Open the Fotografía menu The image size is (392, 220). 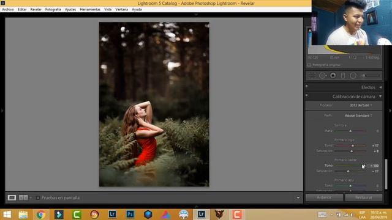click(x=53, y=10)
